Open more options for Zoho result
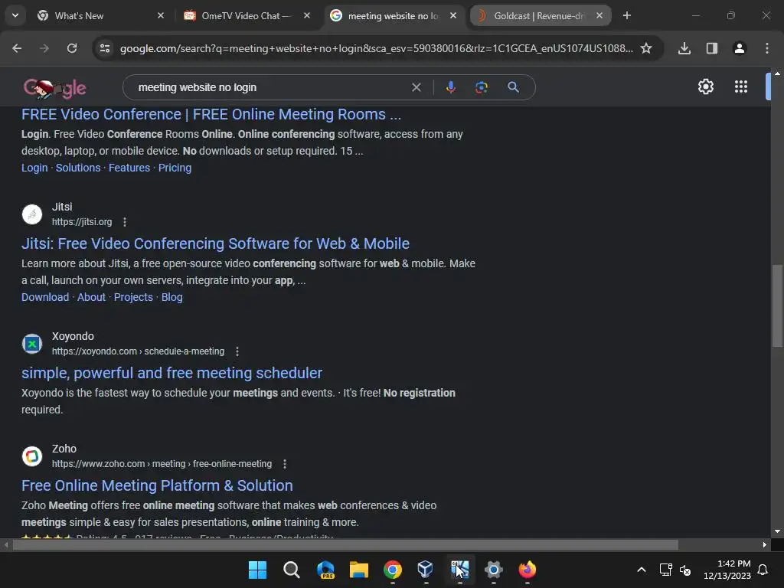This screenshot has width=784, height=588. [x=285, y=463]
